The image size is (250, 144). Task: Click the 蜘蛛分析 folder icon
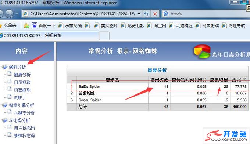(x=5, y=67)
